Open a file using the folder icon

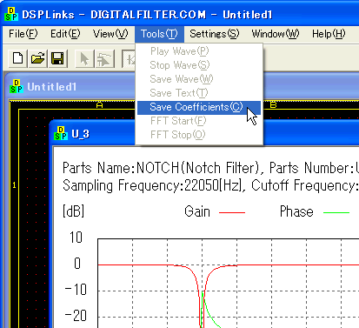click(38, 58)
